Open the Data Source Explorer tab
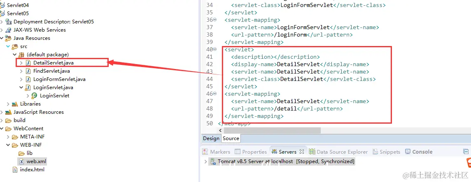The image size is (471, 182). (338, 152)
